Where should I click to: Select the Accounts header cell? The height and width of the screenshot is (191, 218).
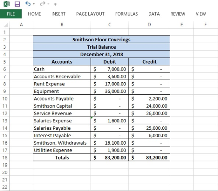pyautogui.click(x=62, y=62)
